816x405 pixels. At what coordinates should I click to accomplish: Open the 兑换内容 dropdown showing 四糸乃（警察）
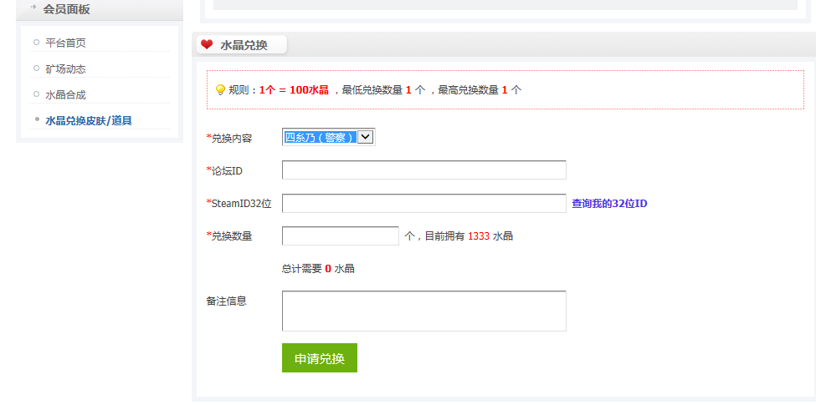pos(328,137)
